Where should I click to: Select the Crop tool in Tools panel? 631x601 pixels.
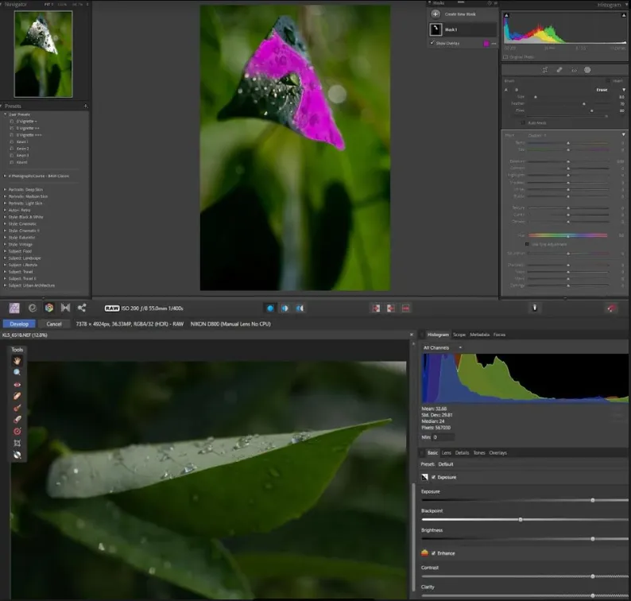pos(17,443)
